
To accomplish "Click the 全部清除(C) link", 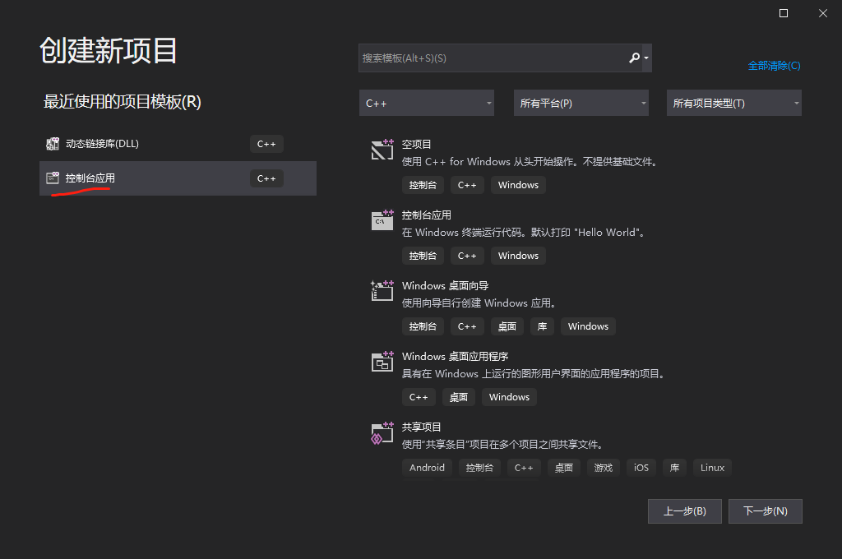I will pos(774,66).
